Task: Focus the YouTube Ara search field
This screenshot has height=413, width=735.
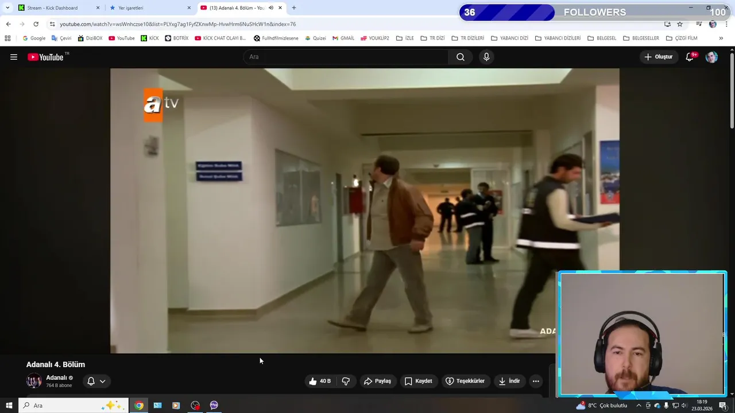Action: click(x=346, y=57)
